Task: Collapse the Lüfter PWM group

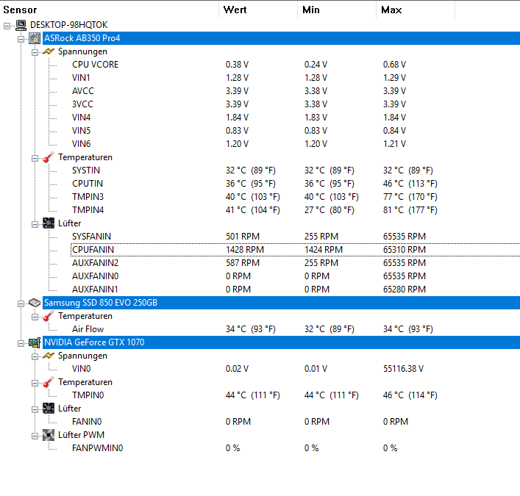Action: coord(35,436)
